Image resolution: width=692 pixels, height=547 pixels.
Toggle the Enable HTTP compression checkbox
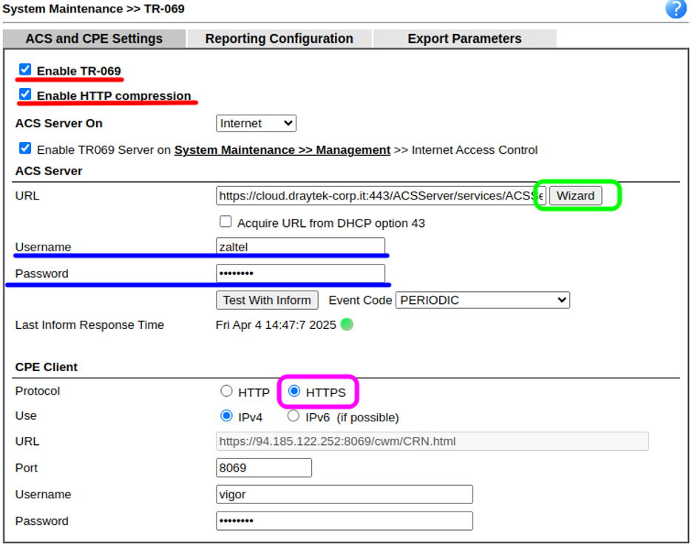(x=25, y=95)
